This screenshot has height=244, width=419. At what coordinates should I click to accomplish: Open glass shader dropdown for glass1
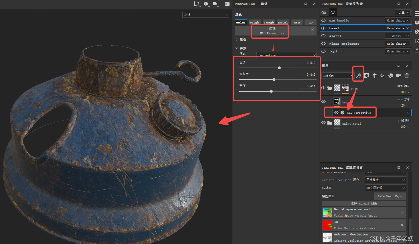(x=398, y=36)
